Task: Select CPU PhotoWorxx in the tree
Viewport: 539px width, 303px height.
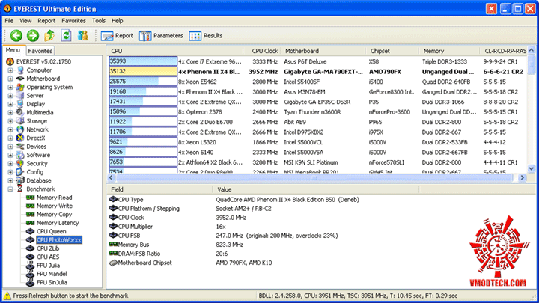Action: (x=59, y=240)
